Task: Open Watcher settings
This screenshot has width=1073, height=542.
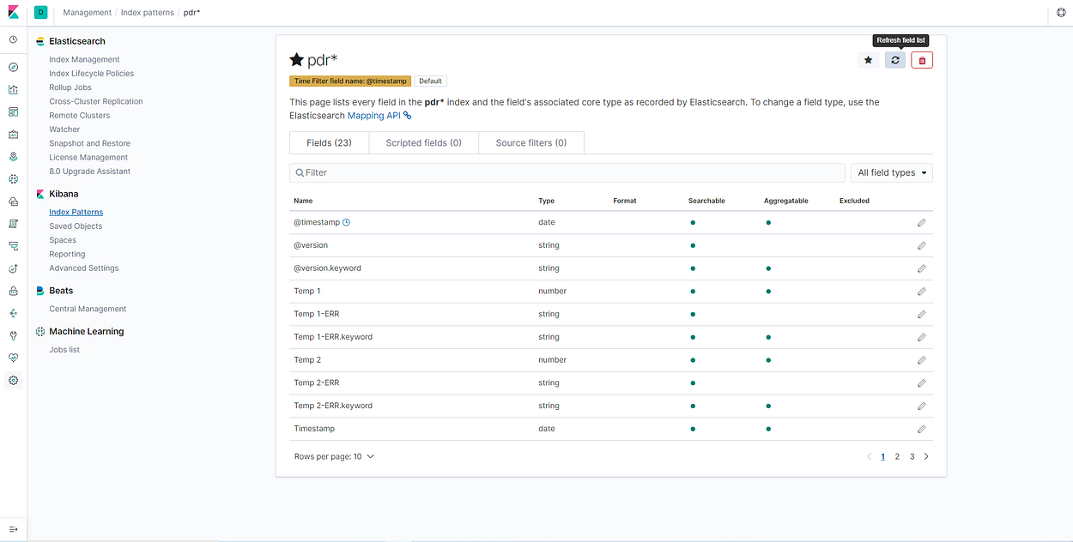Action: pyautogui.click(x=64, y=129)
